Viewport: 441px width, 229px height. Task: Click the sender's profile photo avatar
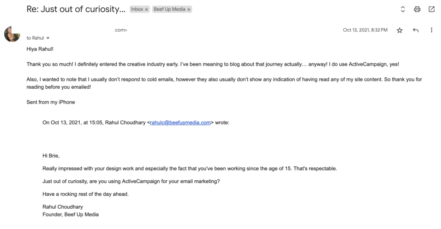tap(12, 34)
